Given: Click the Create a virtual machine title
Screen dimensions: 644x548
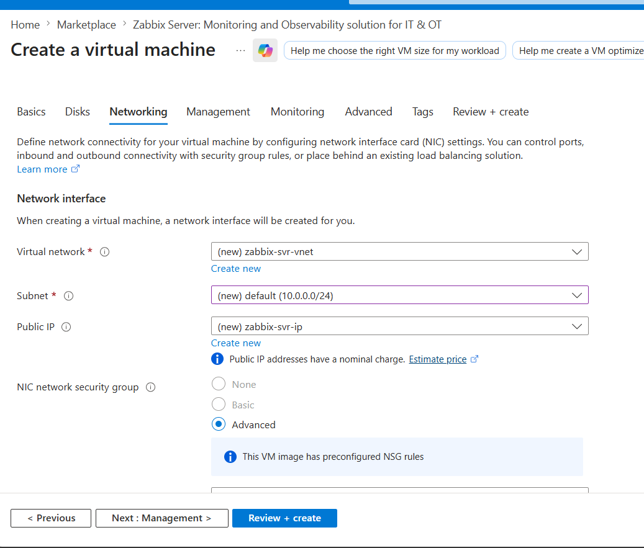Looking at the screenshot, I should (113, 50).
